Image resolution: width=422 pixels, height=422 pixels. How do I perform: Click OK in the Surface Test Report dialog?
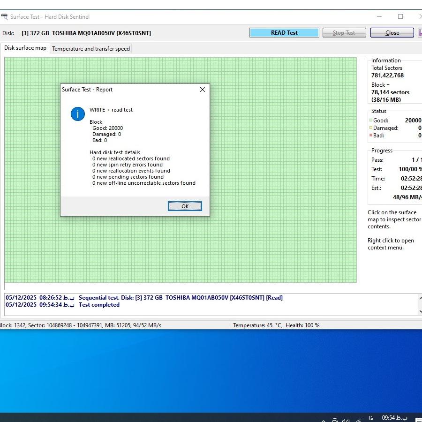tap(185, 206)
